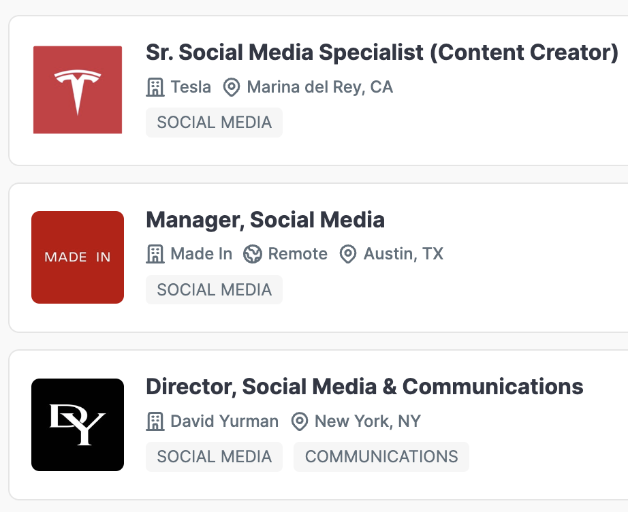Click location pin next to Marina del Rey
The image size is (628, 512).
[x=232, y=87]
